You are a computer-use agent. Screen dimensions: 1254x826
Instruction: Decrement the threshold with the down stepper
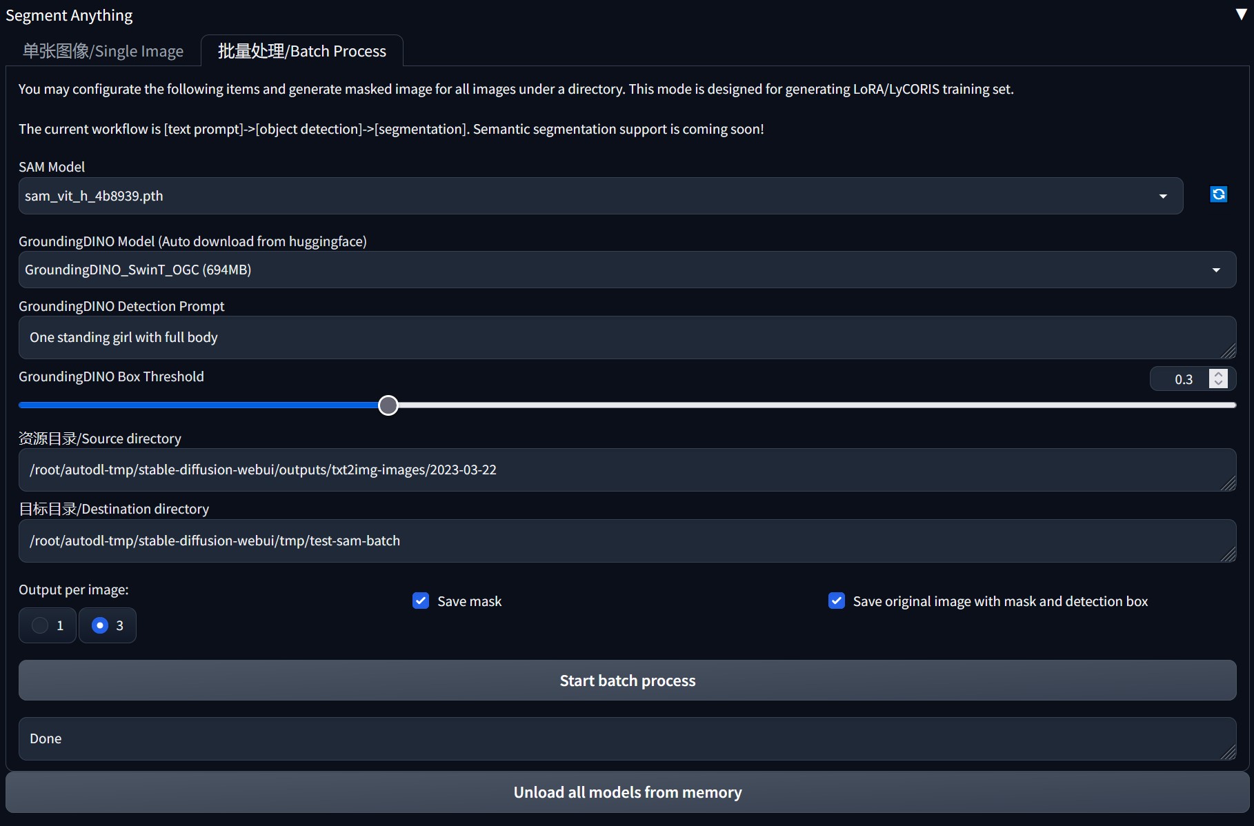pos(1218,384)
